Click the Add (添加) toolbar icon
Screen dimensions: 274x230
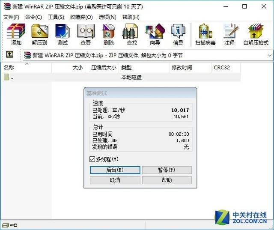point(16,31)
